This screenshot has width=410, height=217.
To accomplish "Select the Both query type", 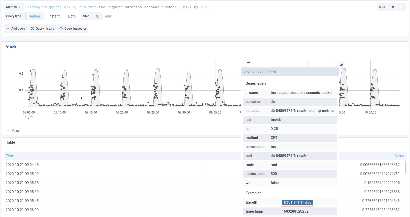I will [x=72, y=16].
